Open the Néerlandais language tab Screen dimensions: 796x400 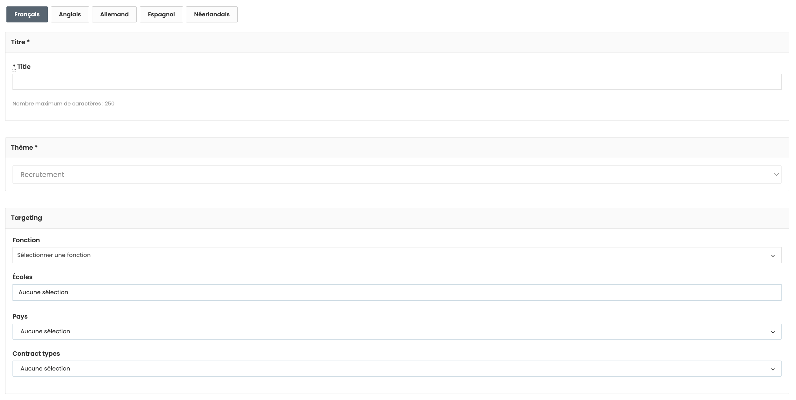pyautogui.click(x=212, y=14)
